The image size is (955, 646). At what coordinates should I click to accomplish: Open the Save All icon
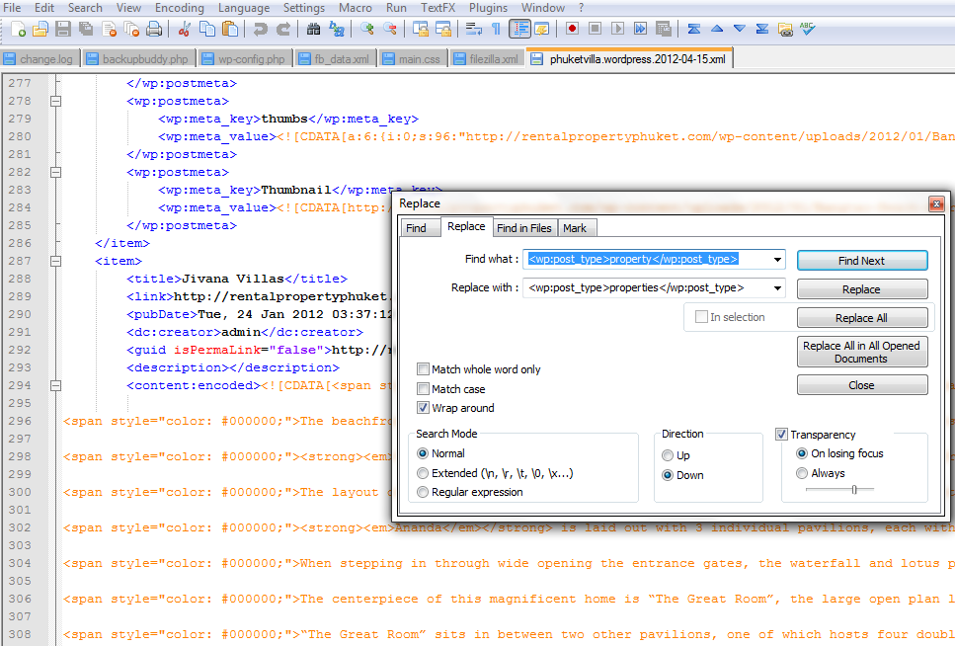click(85, 31)
